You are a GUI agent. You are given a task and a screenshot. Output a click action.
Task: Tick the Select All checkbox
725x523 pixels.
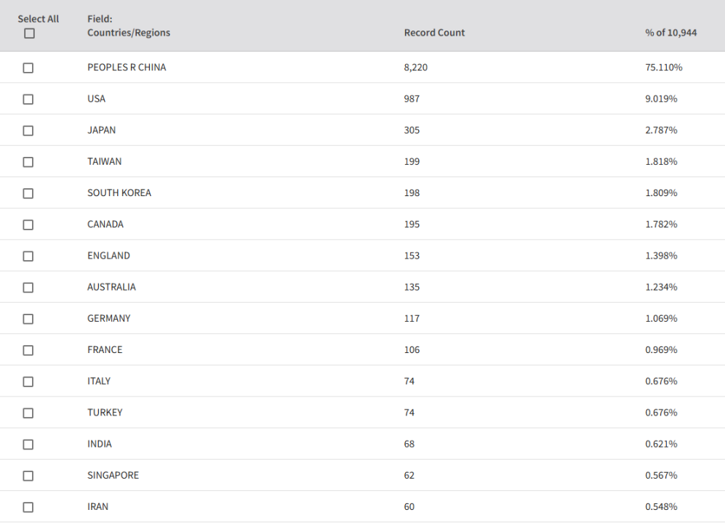click(29, 33)
